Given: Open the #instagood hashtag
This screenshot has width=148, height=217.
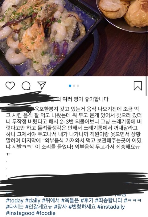Looking at the screenshot, I should [20, 213].
